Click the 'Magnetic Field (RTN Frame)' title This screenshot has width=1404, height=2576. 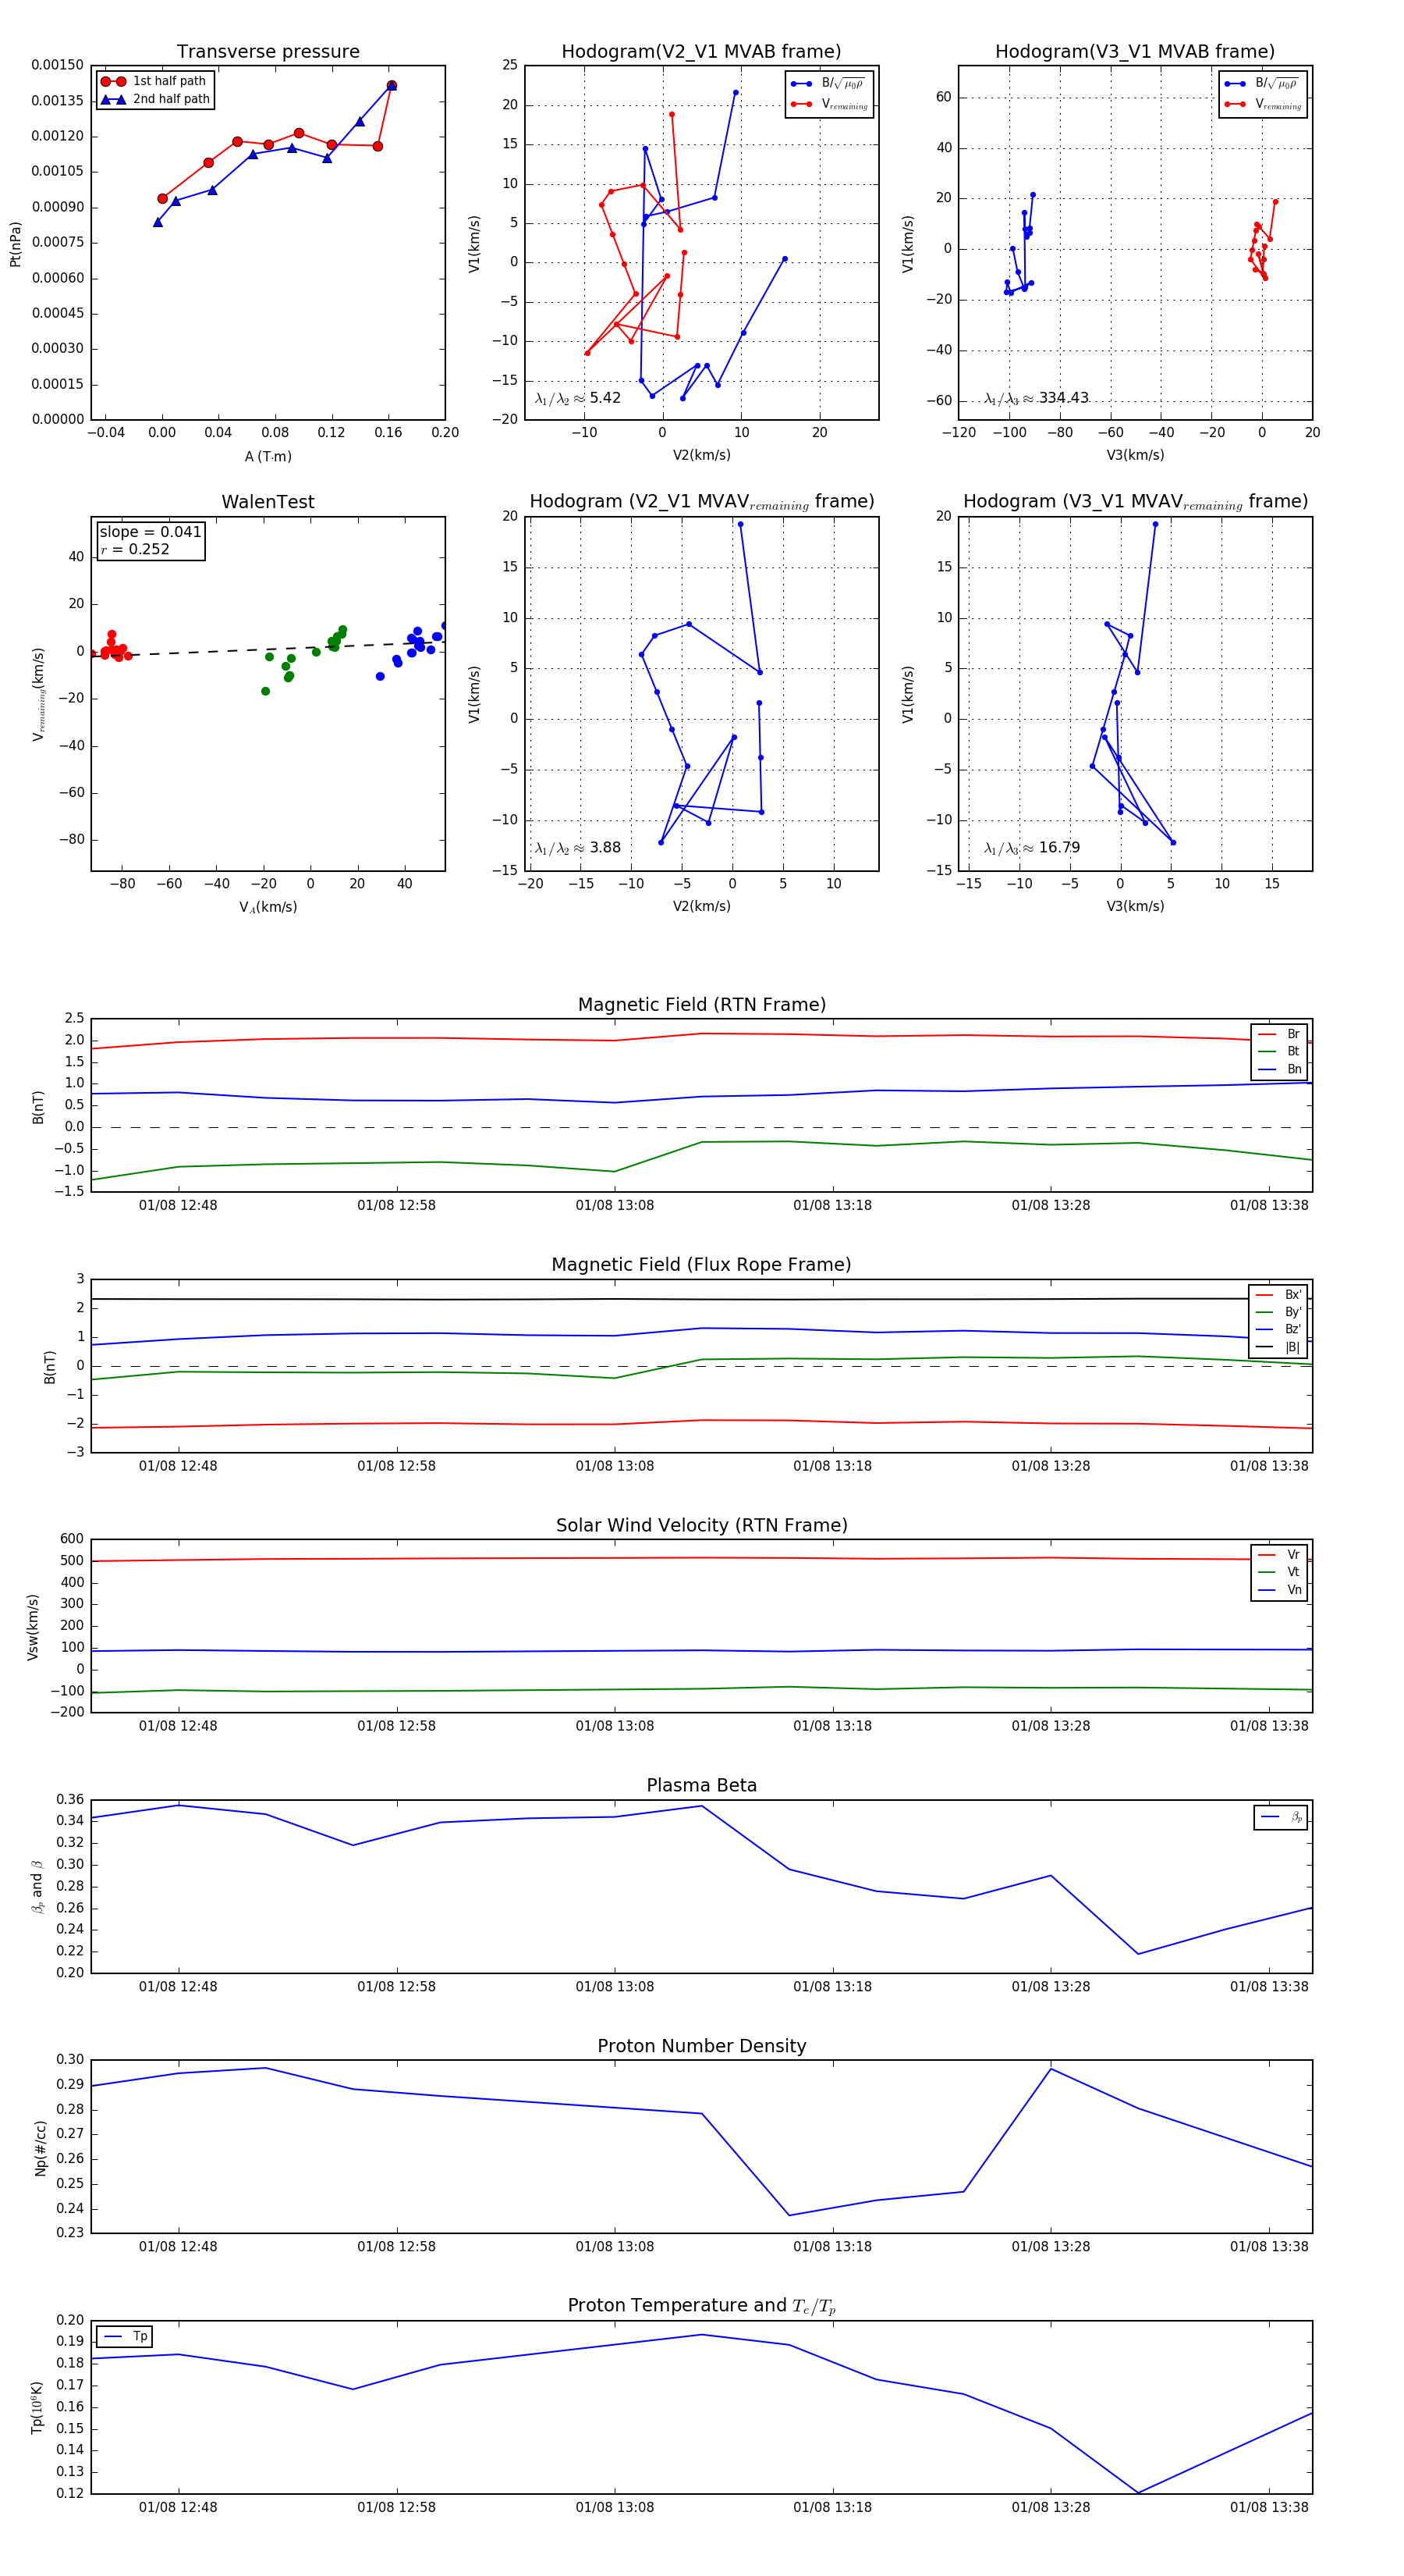tap(701, 1005)
